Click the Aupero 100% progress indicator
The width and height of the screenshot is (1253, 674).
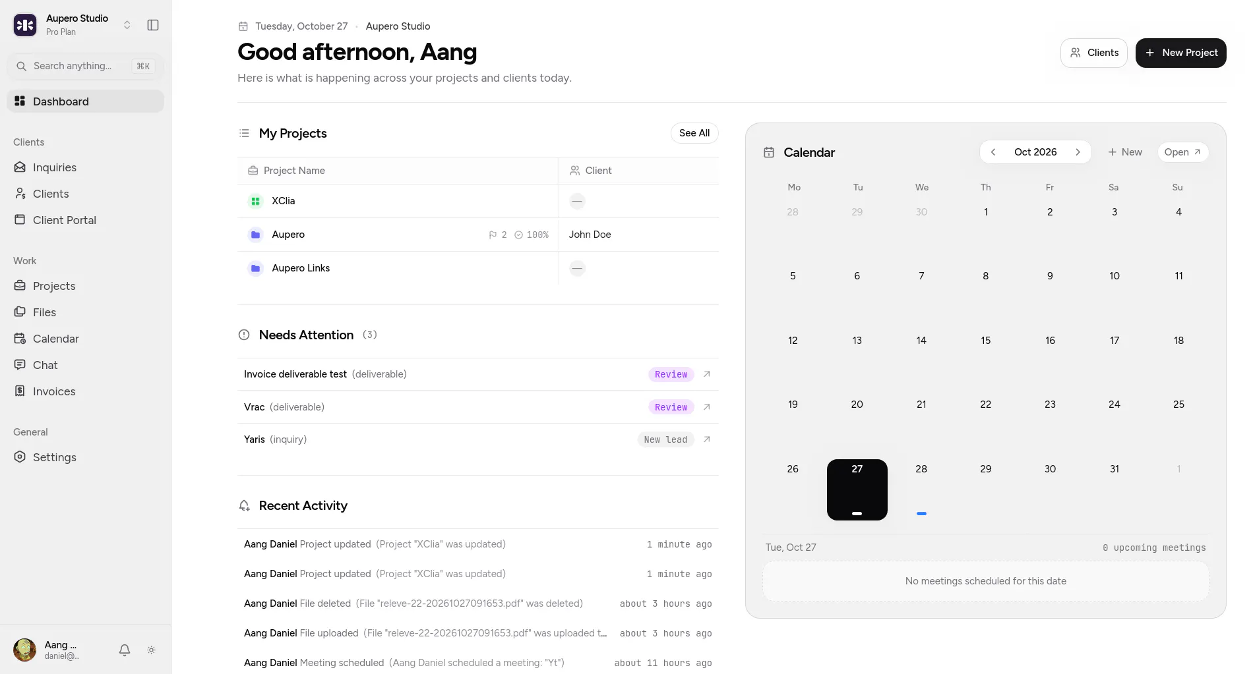click(532, 235)
